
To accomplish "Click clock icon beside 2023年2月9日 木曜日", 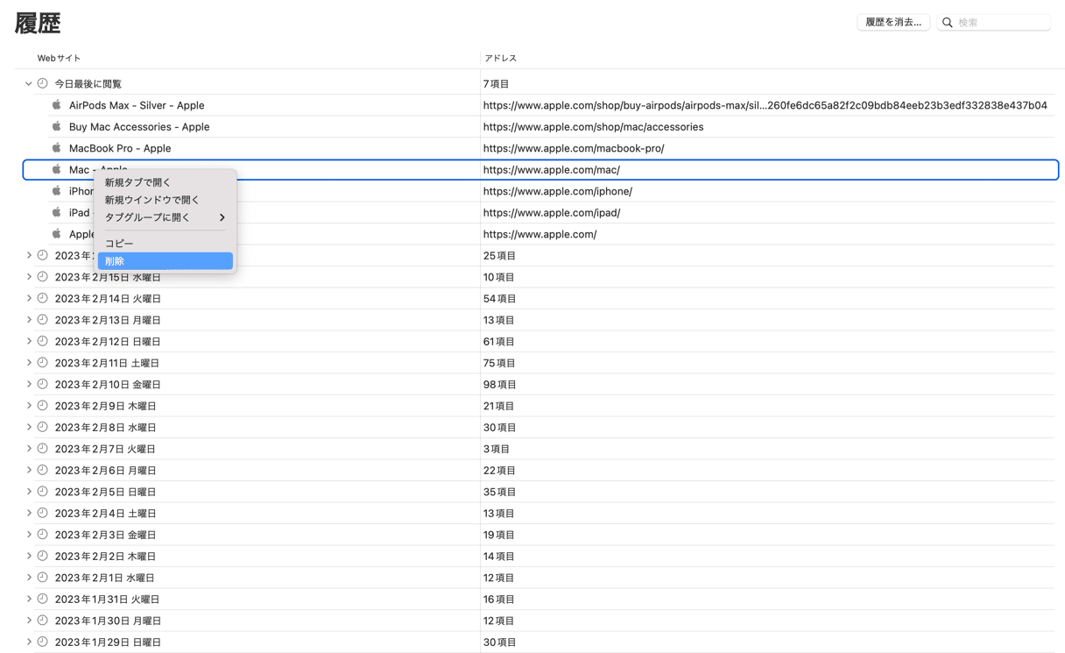I will (42, 405).
